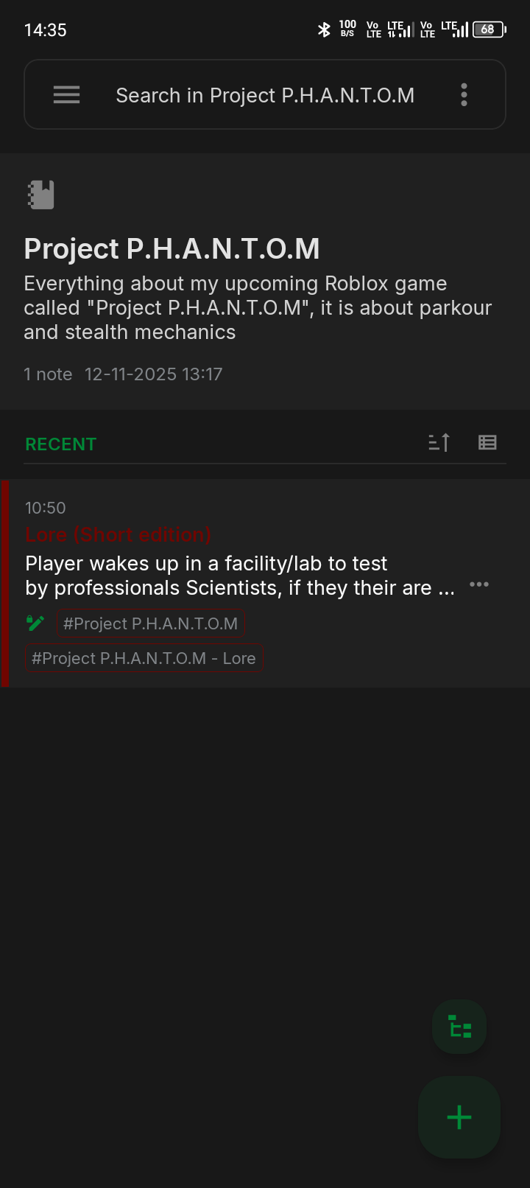Select the #Project P.H.A.N.T.O.M - Lore tag
Viewport: 530px width, 1188px height.
pyautogui.click(x=144, y=658)
